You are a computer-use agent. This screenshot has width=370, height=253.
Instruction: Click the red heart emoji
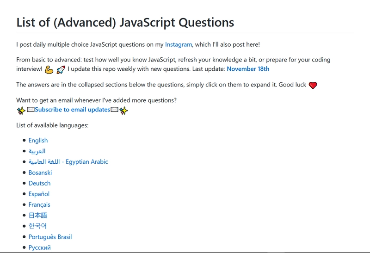tap(313, 85)
